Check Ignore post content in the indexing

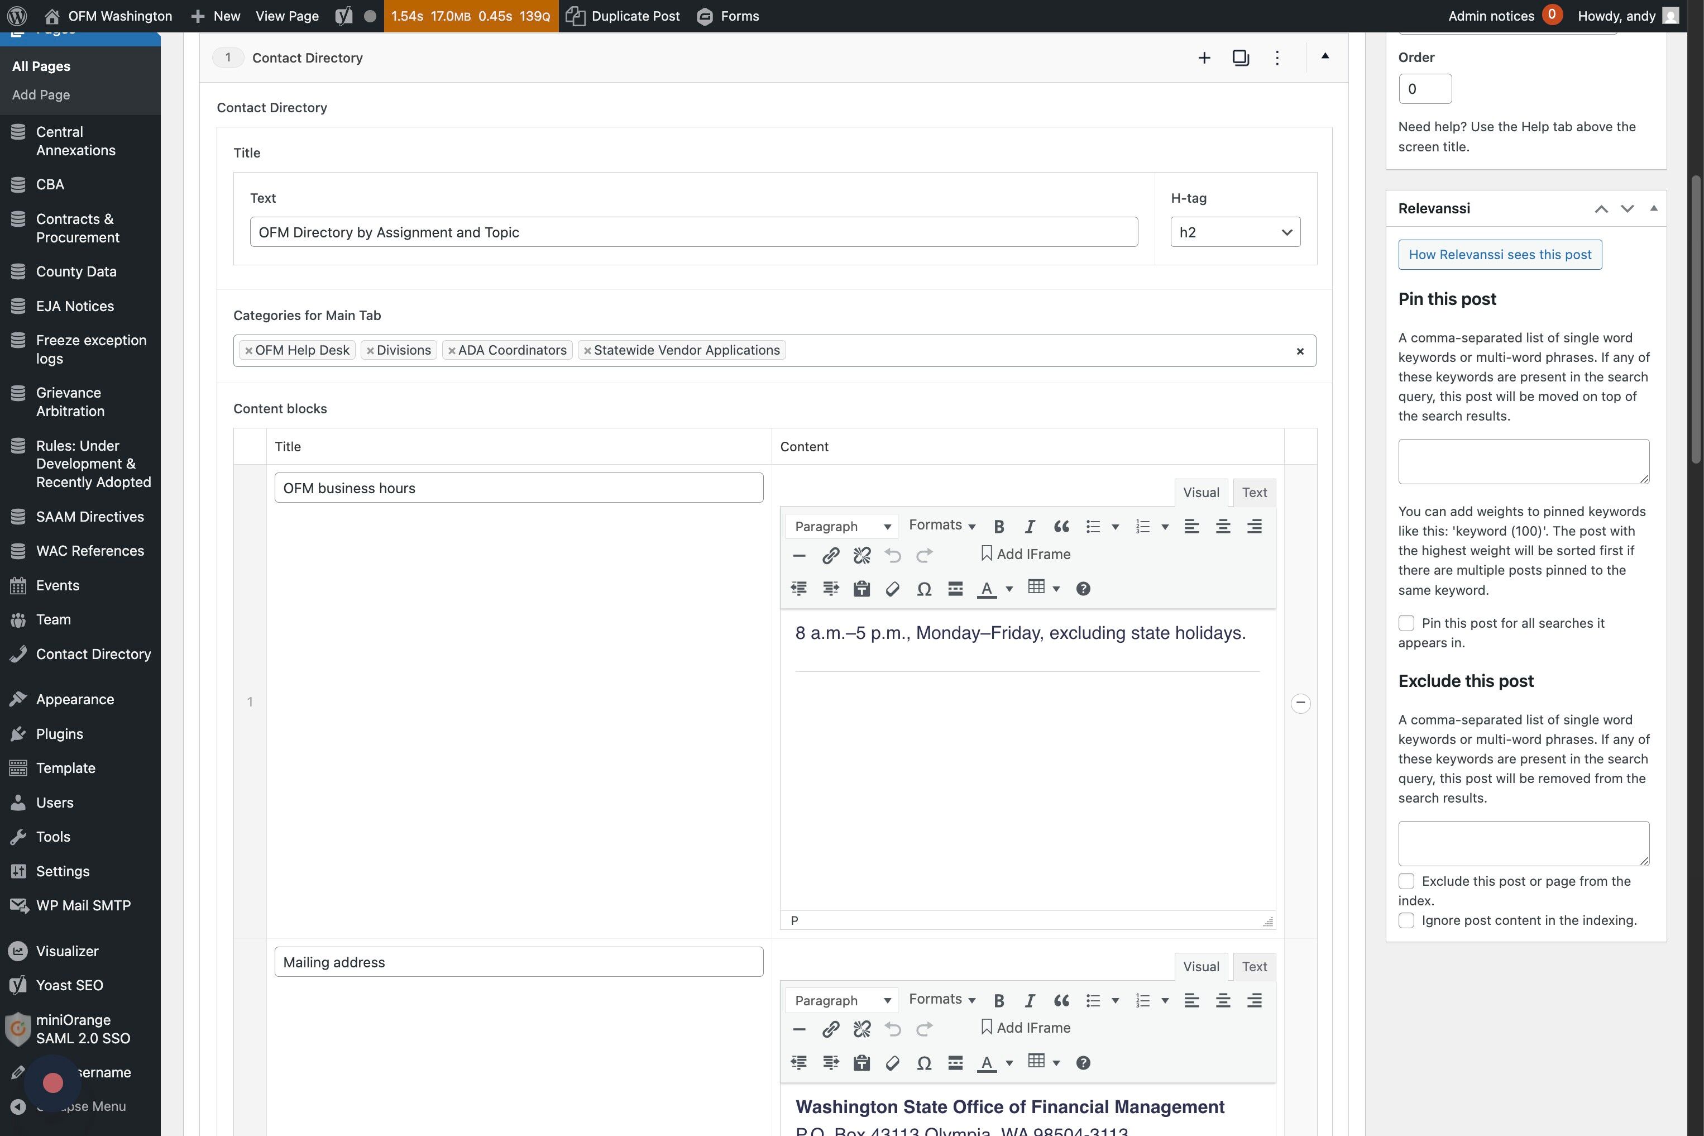click(1406, 920)
